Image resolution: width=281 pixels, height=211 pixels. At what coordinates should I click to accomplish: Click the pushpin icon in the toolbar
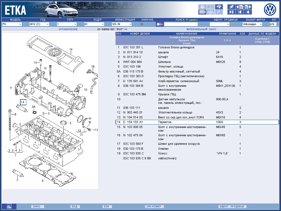coord(231,7)
